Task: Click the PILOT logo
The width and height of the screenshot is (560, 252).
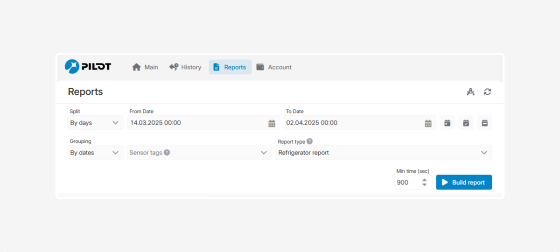Action: [x=88, y=67]
